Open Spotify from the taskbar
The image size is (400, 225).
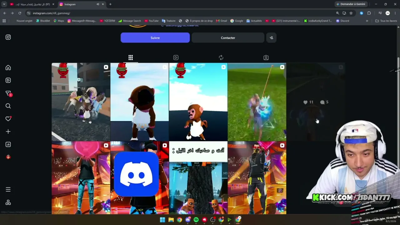click(196, 220)
